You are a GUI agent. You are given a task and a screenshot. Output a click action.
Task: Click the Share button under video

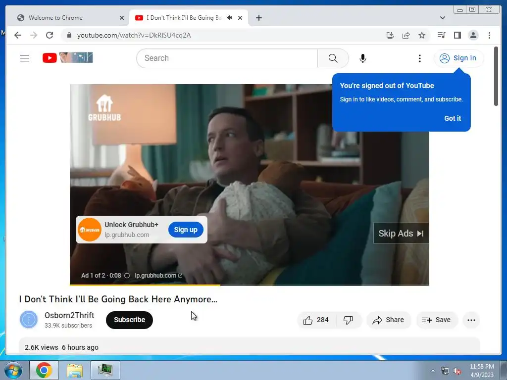(388, 320)
